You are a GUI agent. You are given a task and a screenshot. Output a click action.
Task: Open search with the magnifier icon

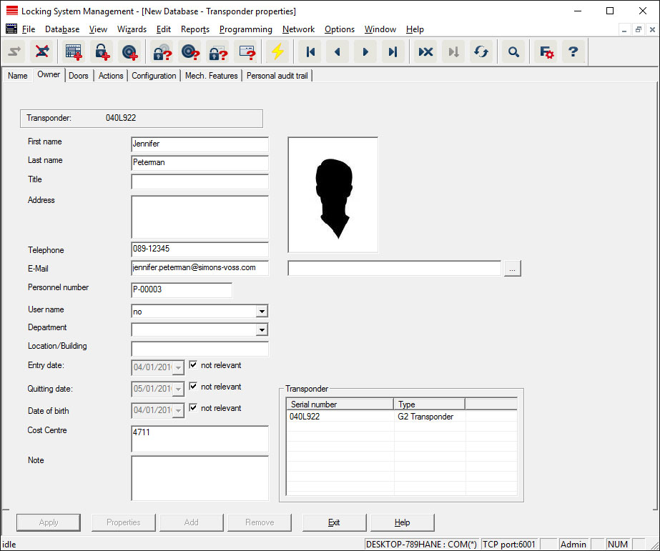[513, 52]
